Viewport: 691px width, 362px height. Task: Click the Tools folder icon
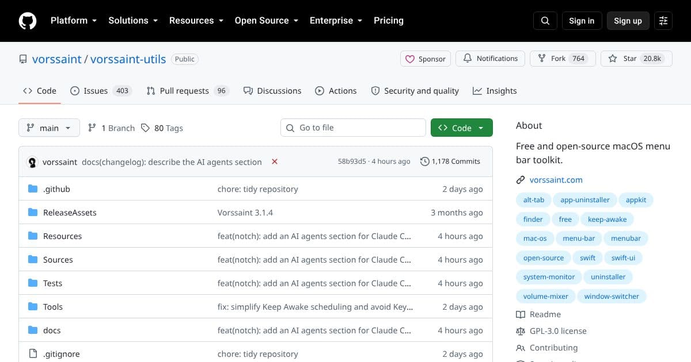tap(33, 307)
